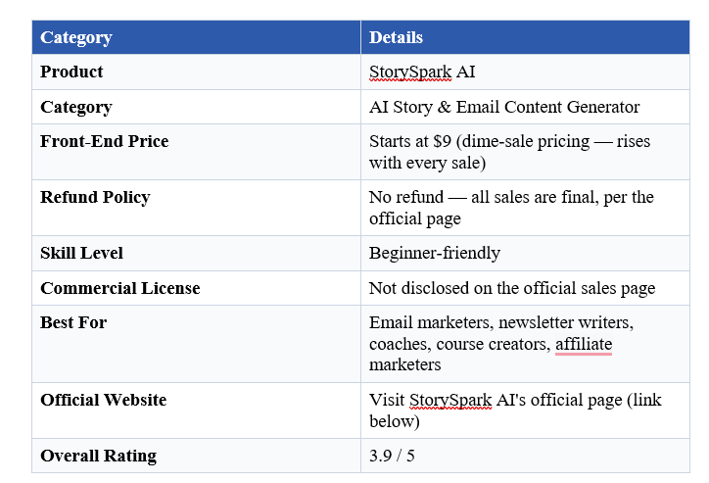
Task: Select the 'Overall Rating' label
Action: [98, 456]
